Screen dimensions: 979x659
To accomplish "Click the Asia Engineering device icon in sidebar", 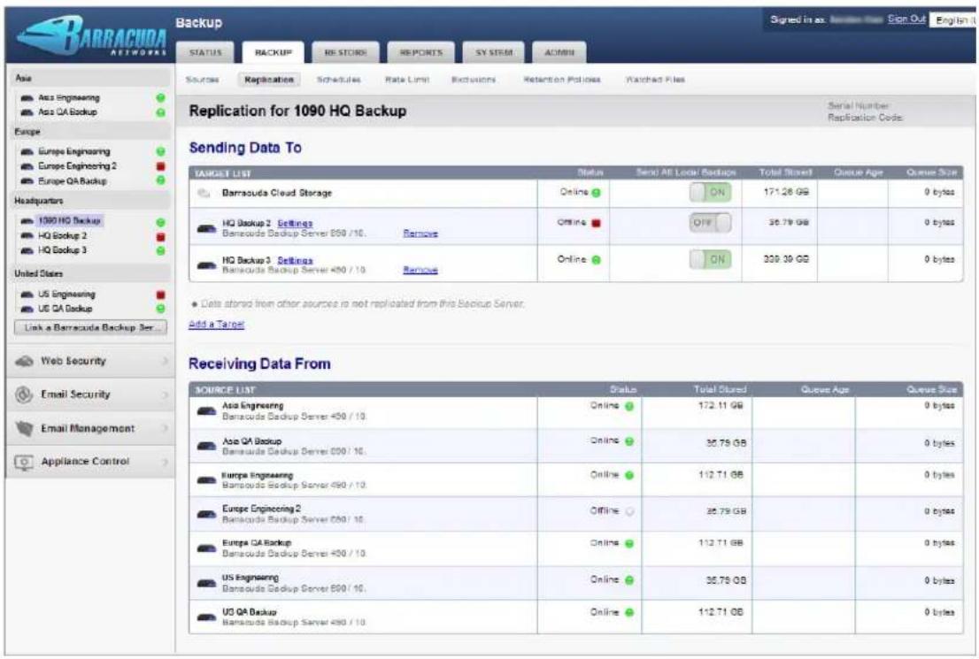I will pos(27,98).
